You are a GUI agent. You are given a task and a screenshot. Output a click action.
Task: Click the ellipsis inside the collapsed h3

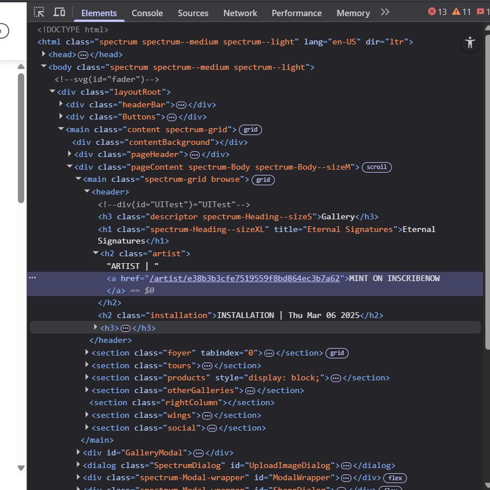pos(125,328)
